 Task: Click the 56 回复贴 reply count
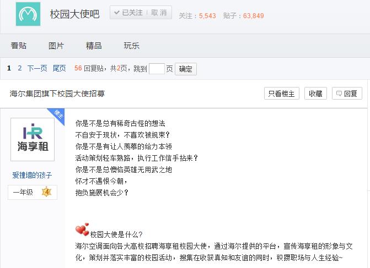(89, 68)
